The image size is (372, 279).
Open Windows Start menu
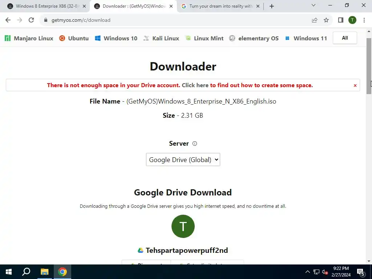click(x=9, y=272)
